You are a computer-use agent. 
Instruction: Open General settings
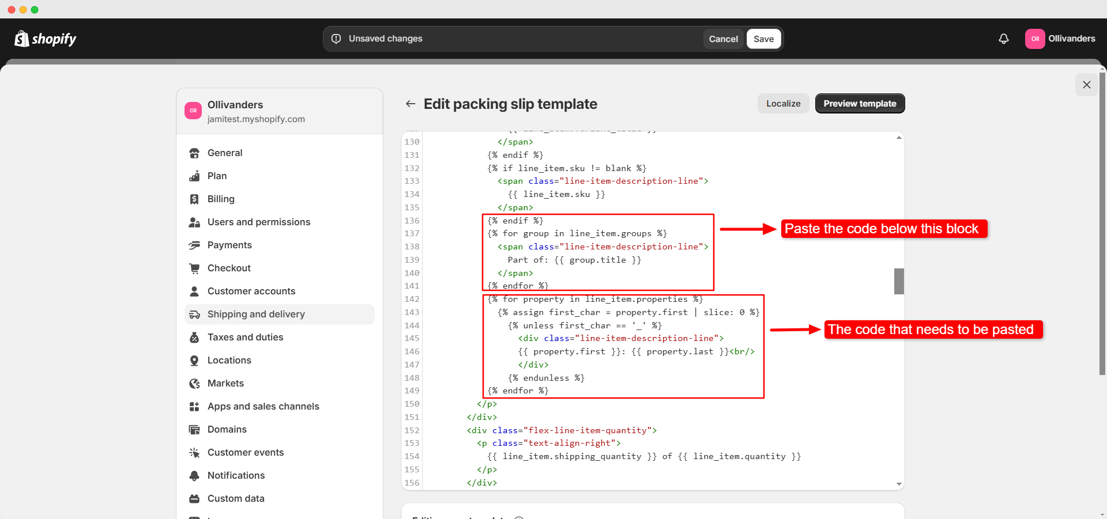point(280,153)
